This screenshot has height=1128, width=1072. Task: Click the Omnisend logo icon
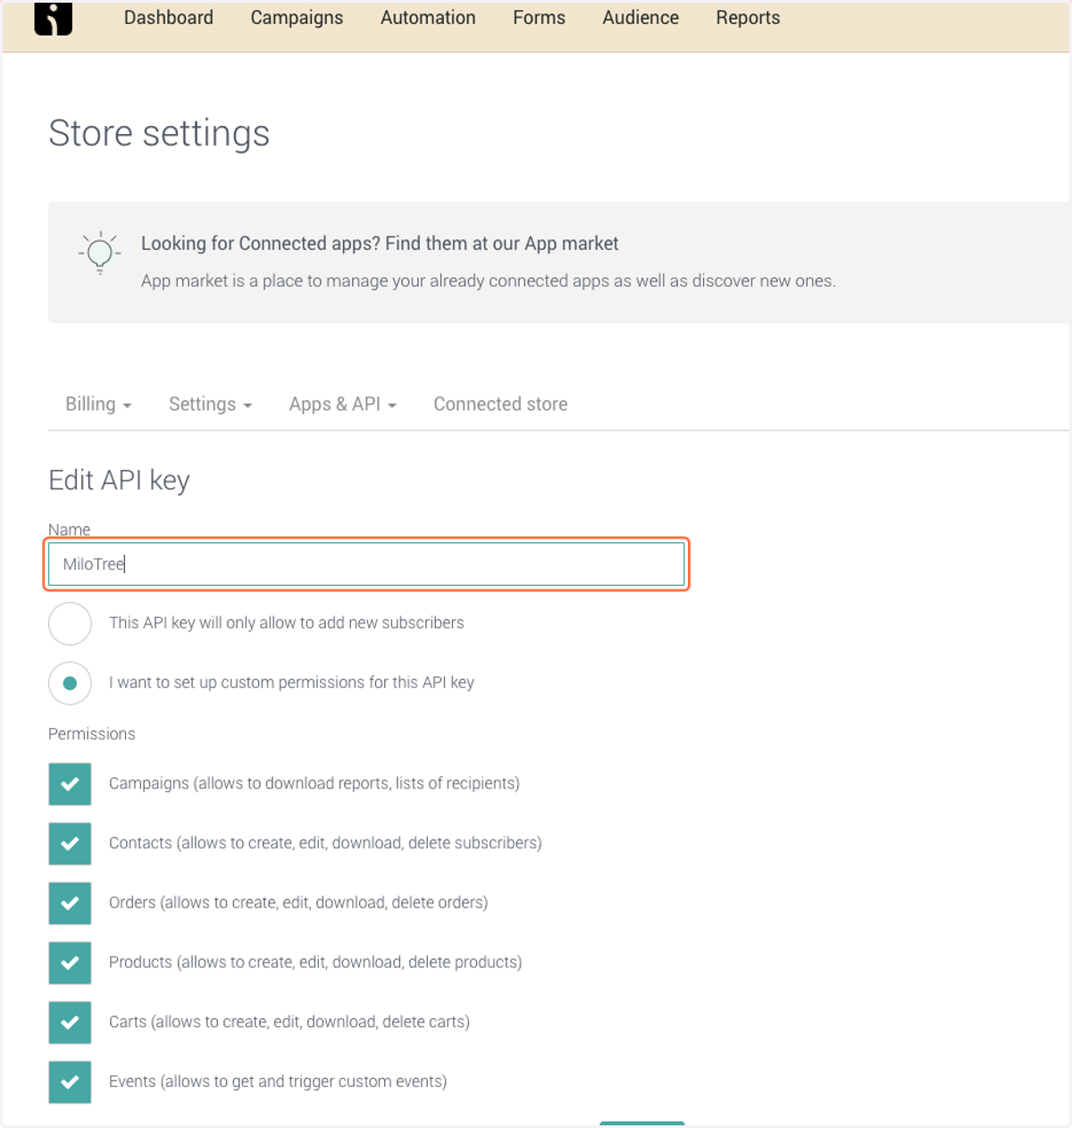coord(53,18)
